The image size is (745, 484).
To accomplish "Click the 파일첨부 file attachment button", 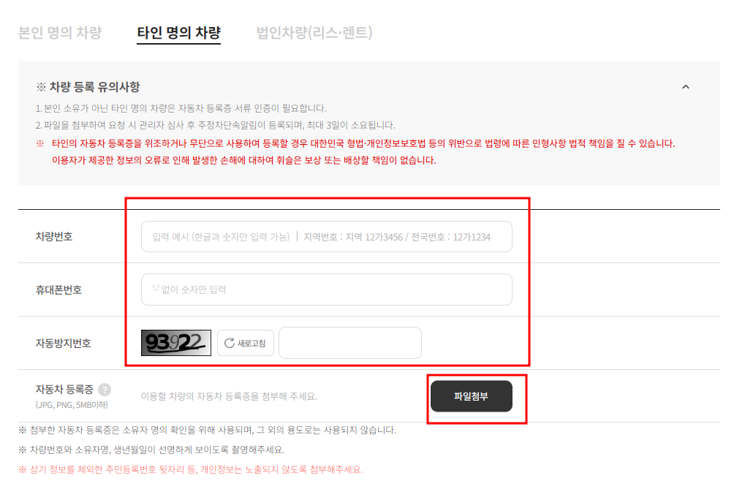I will pyautogui.click(x=471, y=394).
